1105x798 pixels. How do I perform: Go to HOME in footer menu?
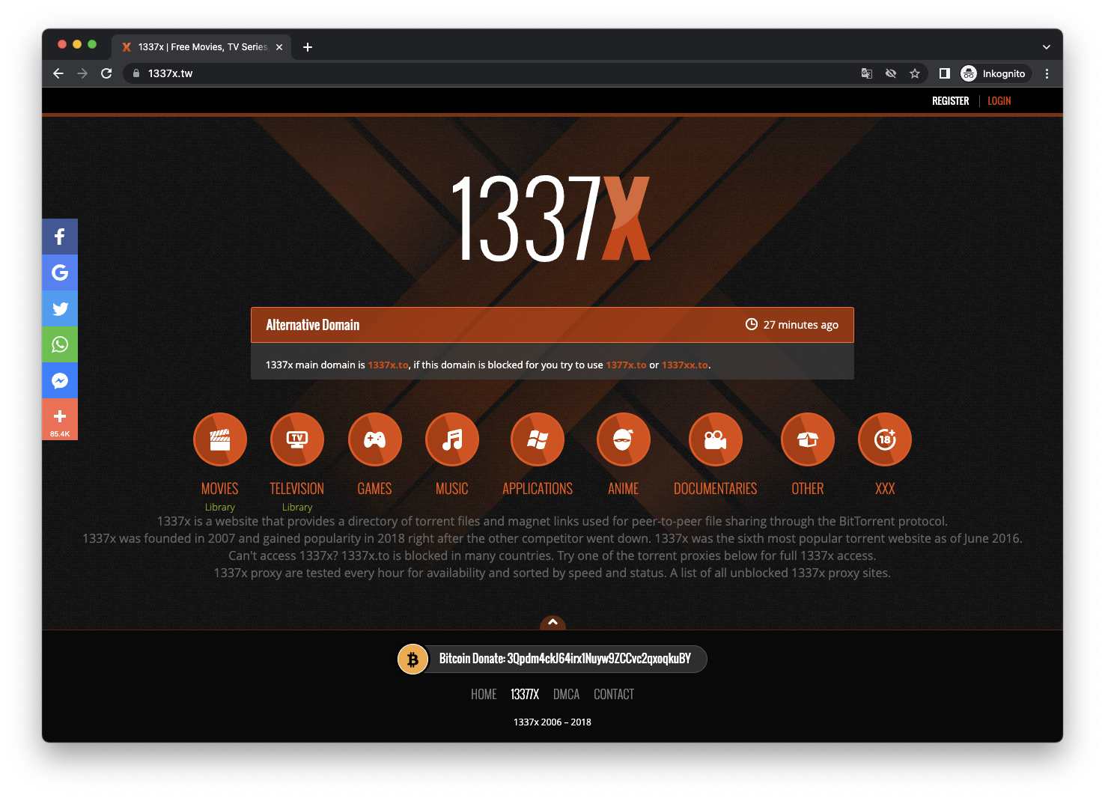tap(484, 695)
